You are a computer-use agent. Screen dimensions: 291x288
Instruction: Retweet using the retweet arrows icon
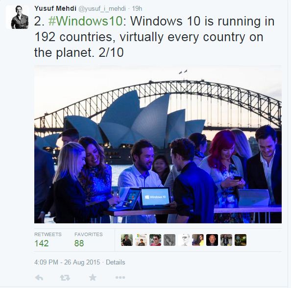point(65,278)
